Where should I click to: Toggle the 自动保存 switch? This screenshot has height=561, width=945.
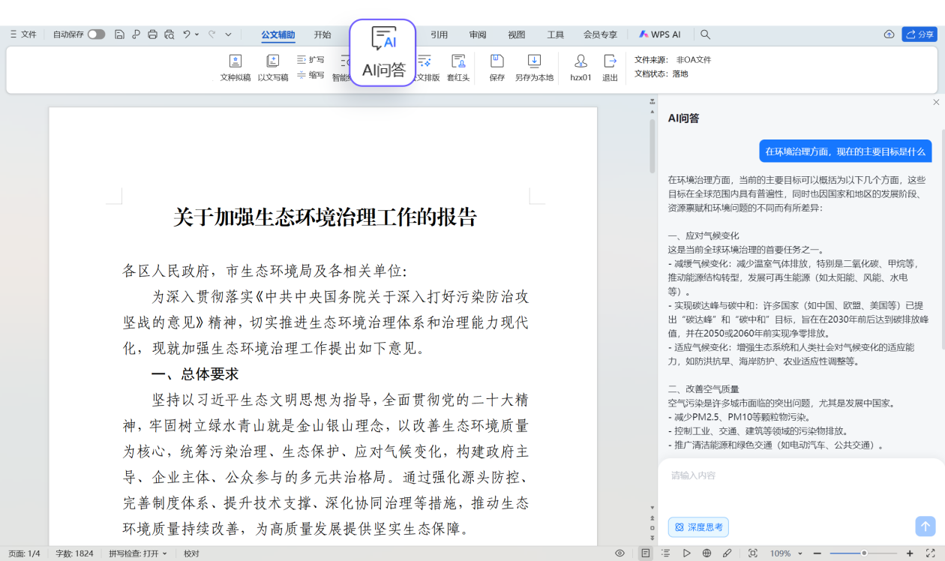point(96,34)
